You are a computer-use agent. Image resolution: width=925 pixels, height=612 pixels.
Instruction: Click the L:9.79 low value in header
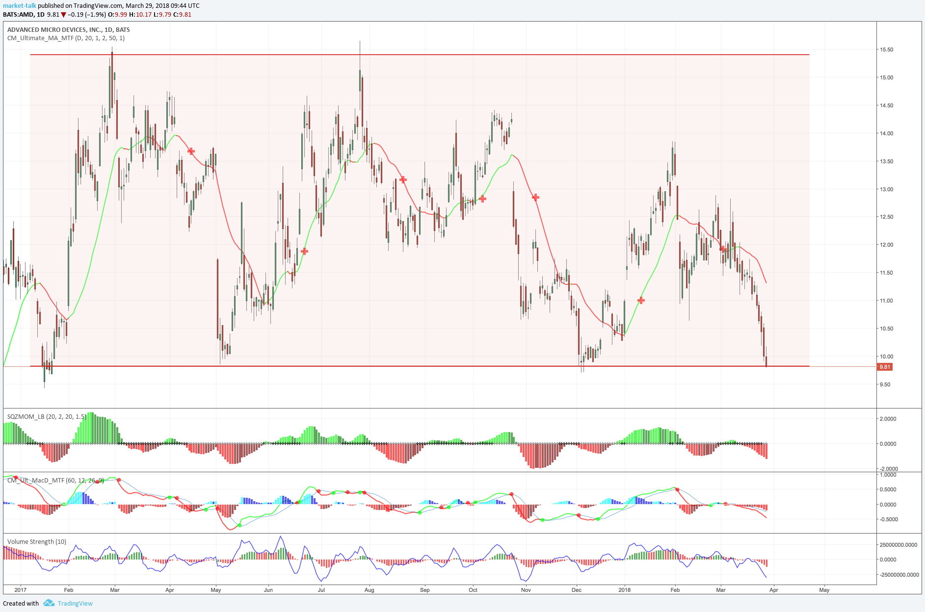click(162, 14)
